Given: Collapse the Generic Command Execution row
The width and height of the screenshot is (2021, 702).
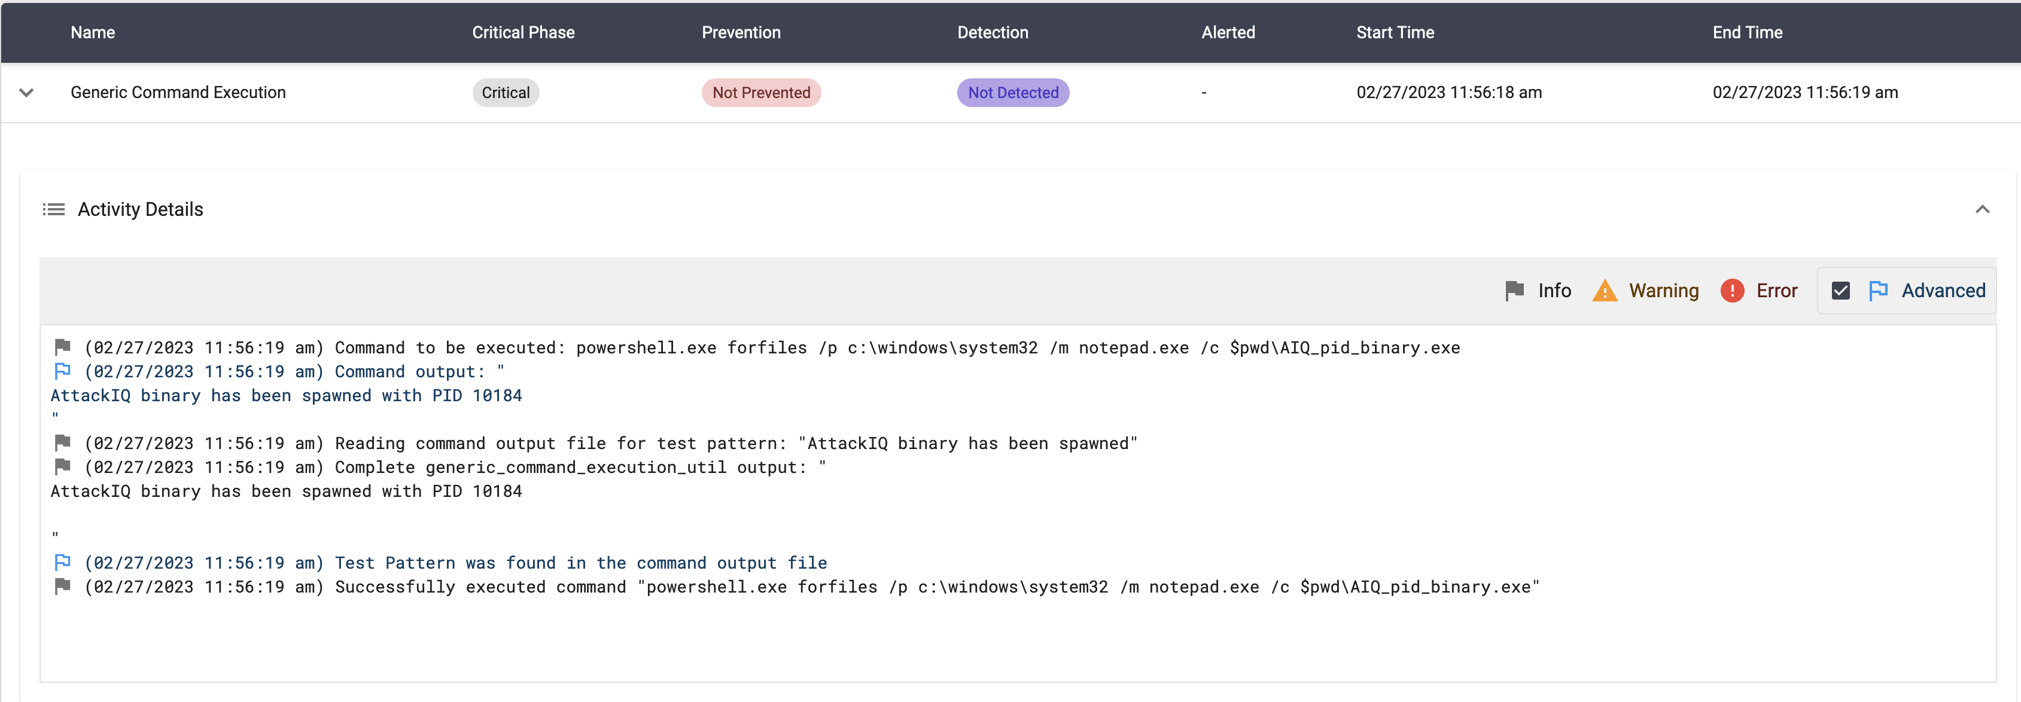Looking at the screenshot, I should (x=27, y=93).
